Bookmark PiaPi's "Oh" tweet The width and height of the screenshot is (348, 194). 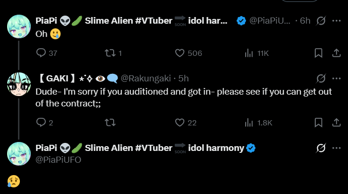tap(319, 53)
